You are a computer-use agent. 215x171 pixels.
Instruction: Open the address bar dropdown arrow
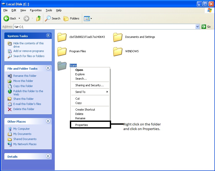[197, 27]
